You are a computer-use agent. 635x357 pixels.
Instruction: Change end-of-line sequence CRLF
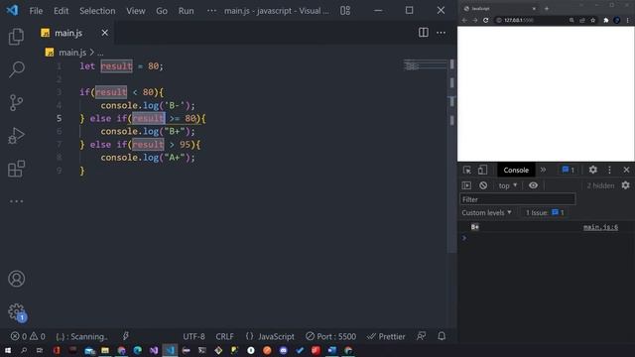224,336
